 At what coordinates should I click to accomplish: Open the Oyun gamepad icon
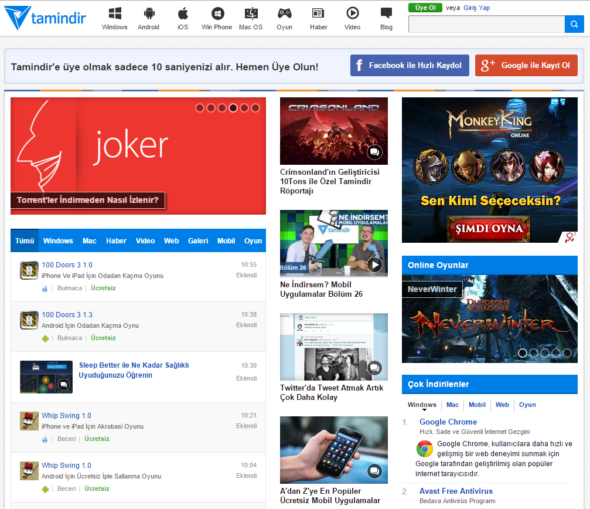tap(285, 13)
